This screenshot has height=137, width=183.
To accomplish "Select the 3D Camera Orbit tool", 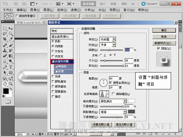I will coord(11,79).
